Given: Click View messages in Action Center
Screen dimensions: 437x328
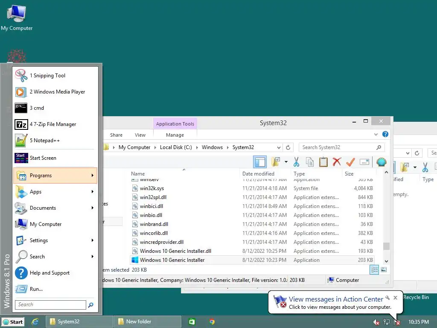Looking at the screenshot, I should pyautogui.click(x=336, y=299).
